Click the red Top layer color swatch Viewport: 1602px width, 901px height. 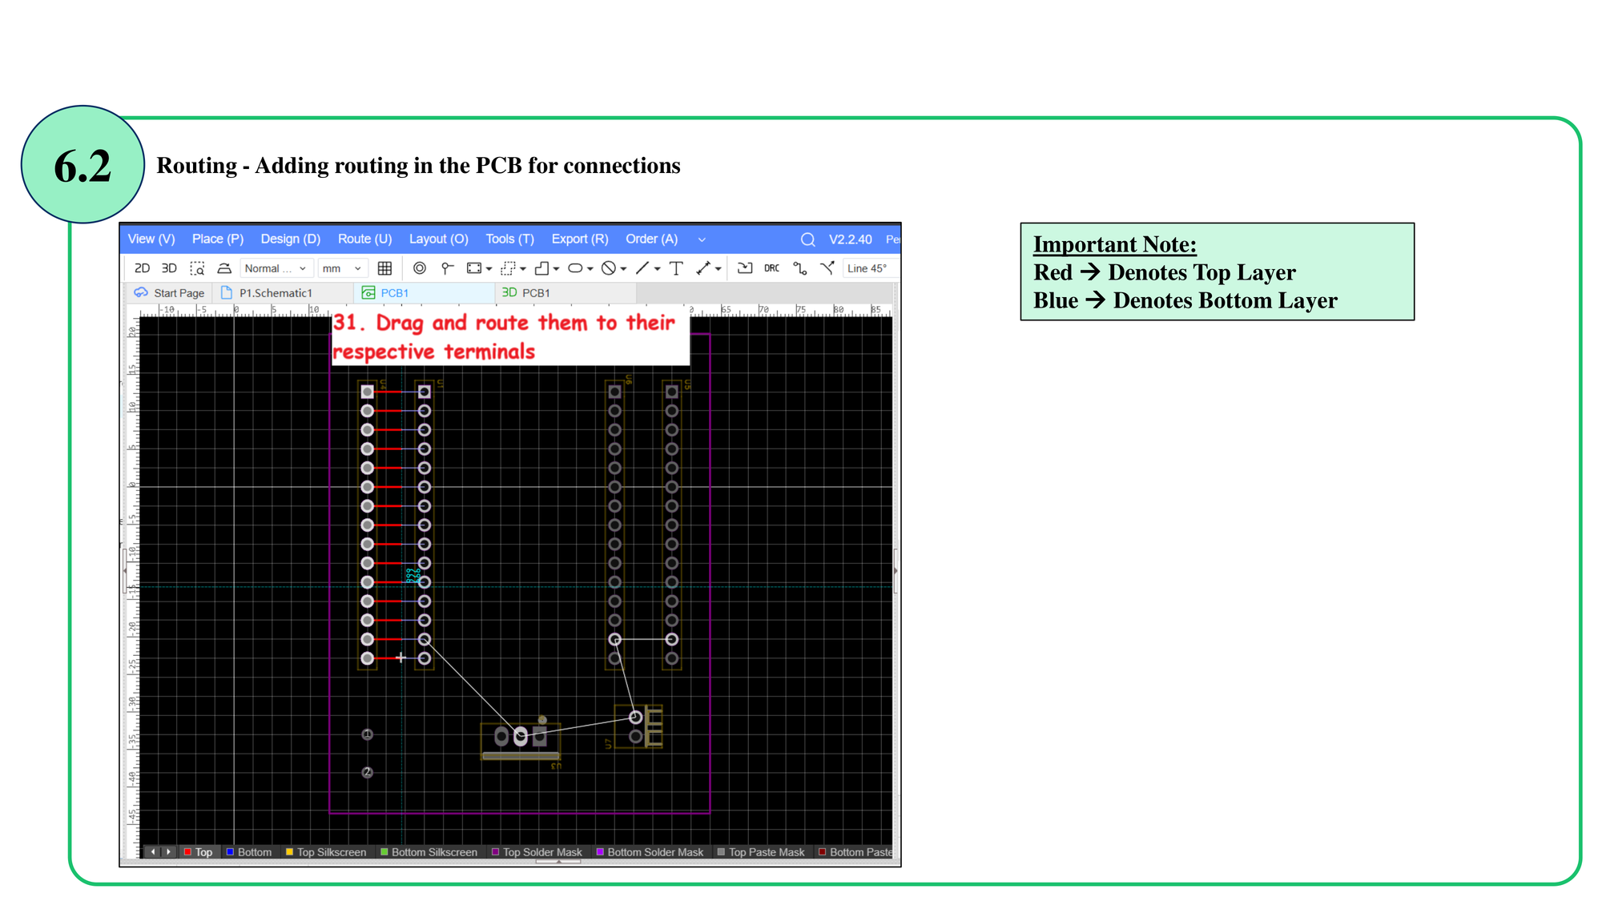(x=187, y=852)
